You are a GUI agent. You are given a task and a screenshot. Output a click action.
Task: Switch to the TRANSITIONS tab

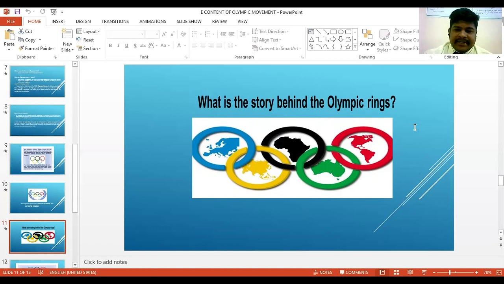point(115,21)
